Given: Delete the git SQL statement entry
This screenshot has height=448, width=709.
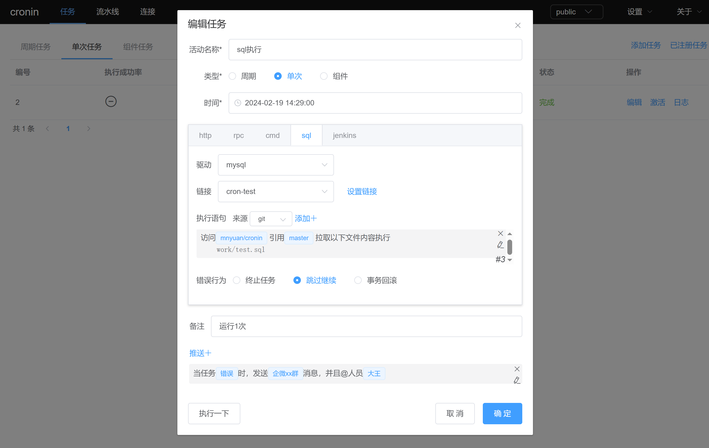Looking at the screenshot, I should (x=500, y=233).
